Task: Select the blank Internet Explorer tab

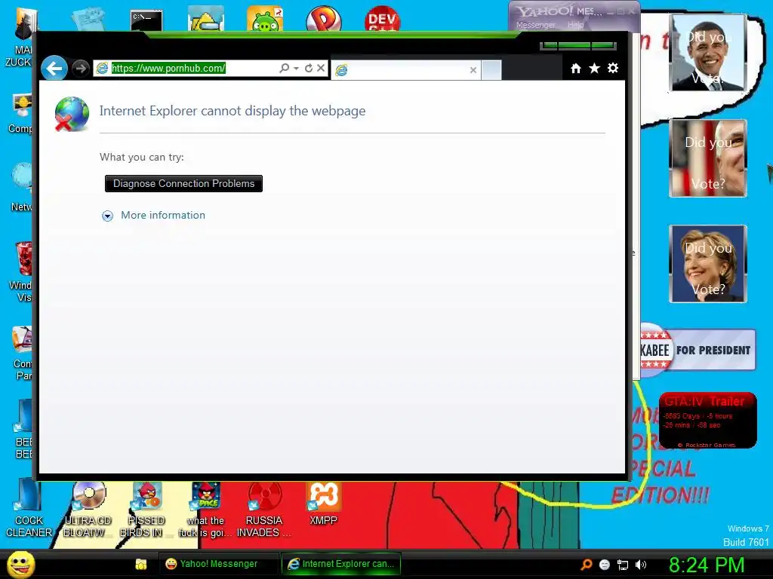Action: click(x=405, y=70)
